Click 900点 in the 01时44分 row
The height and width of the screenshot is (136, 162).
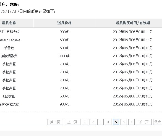[x=64, y=32]
